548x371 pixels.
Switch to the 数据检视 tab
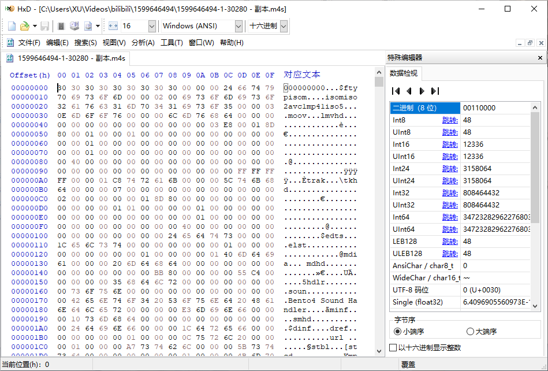(x=405, y=73)
